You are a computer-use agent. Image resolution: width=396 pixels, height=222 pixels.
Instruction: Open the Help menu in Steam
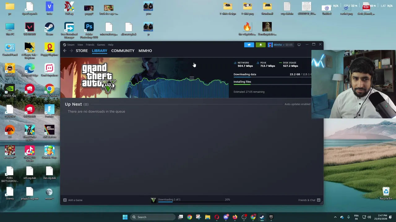(110, 45)
